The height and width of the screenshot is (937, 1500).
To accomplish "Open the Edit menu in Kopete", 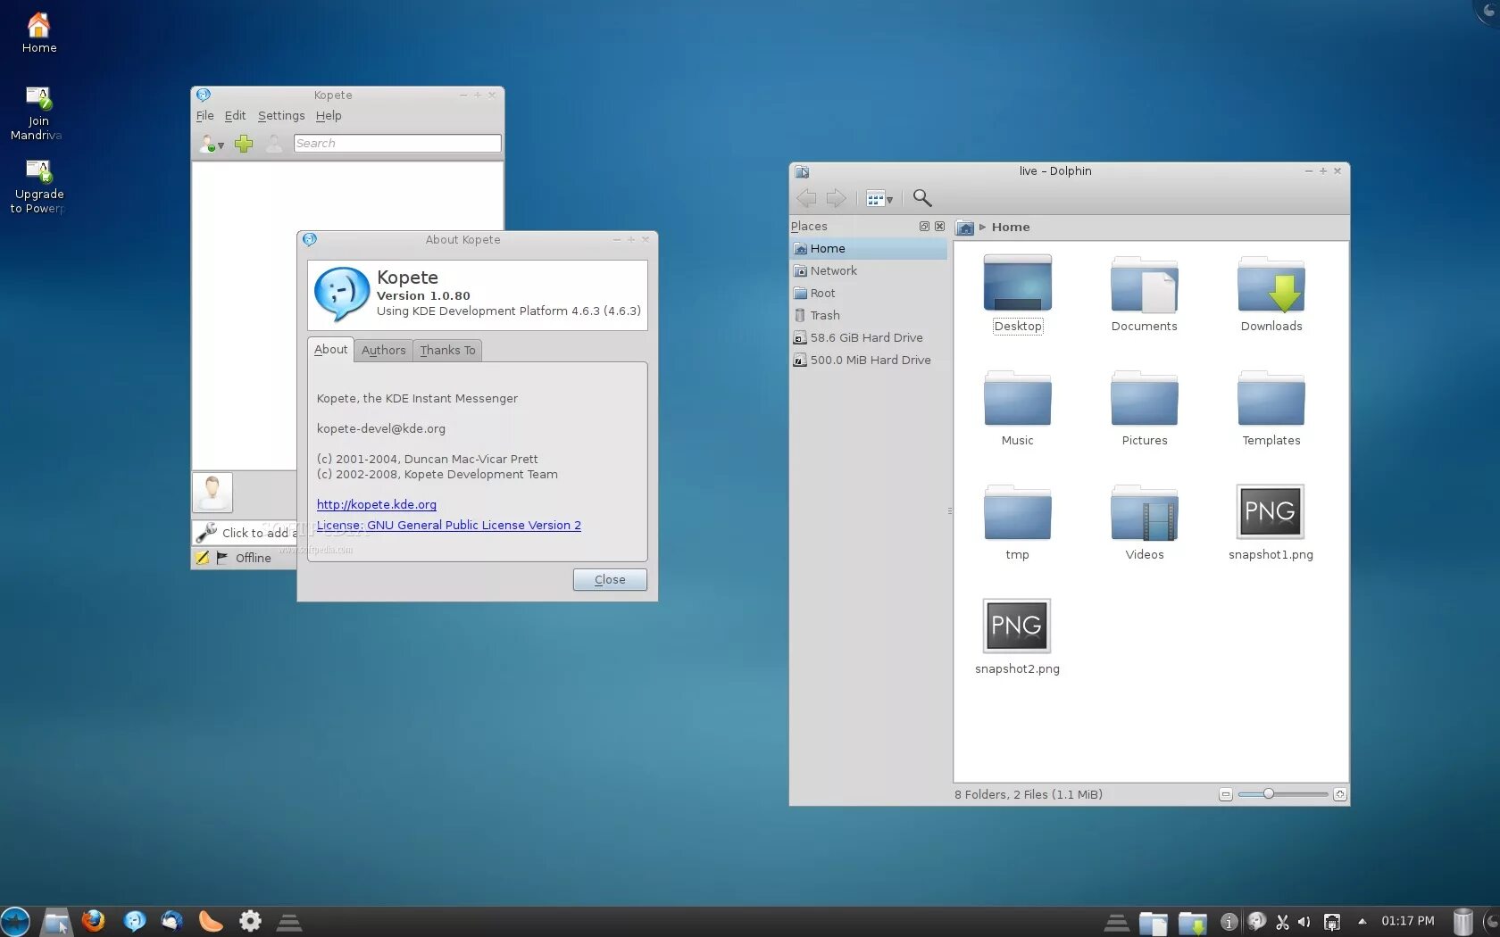I will (235, 116).
